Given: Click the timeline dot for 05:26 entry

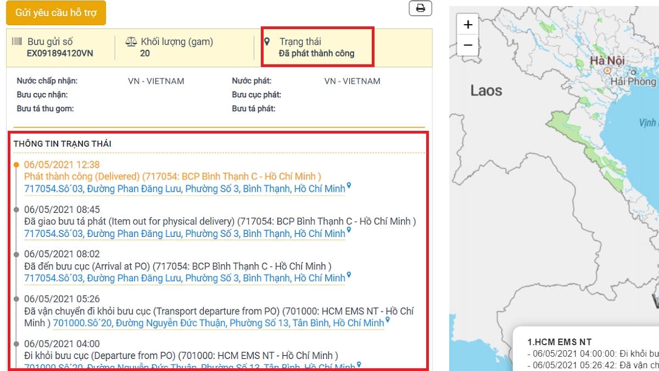Looking at the screenshot, I should [16, 299].
